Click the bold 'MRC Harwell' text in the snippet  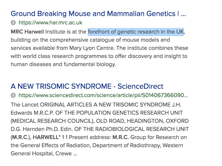click(27, 32)
